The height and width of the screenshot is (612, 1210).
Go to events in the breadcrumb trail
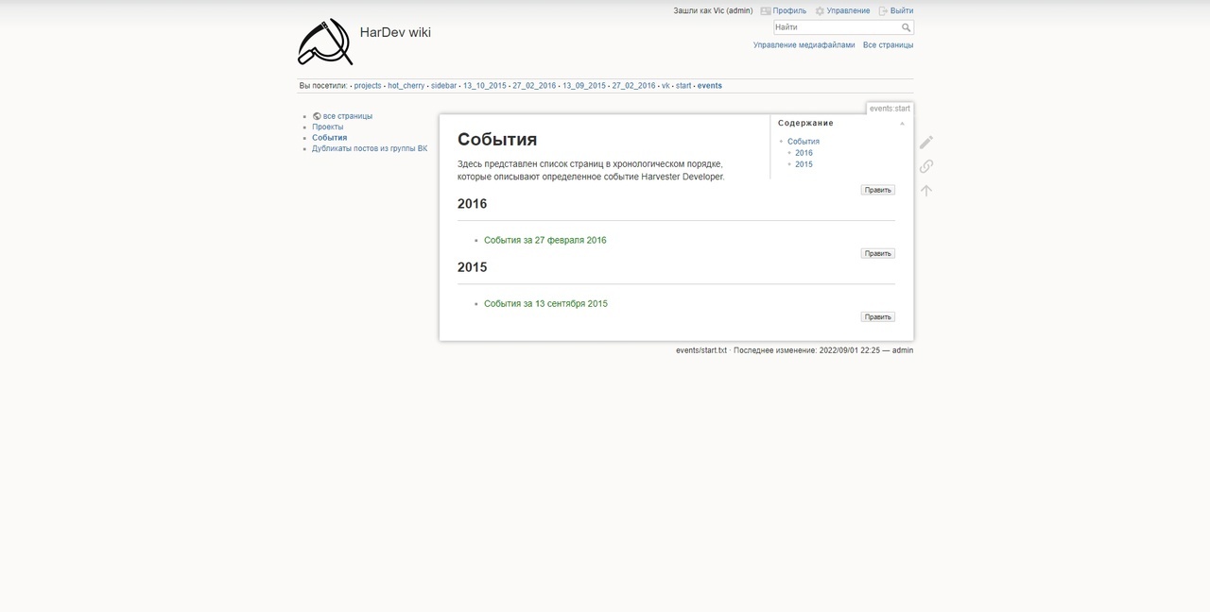[x=710, y=86]
